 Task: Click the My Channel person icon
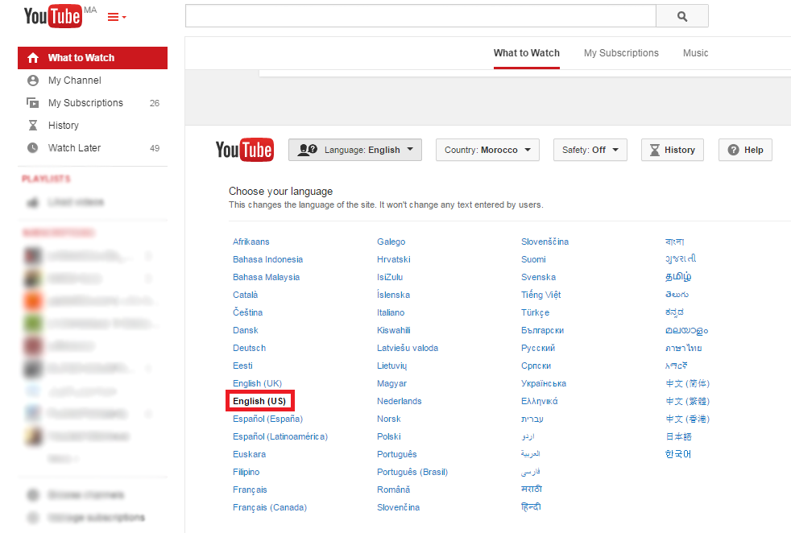[x=33, y=81]
